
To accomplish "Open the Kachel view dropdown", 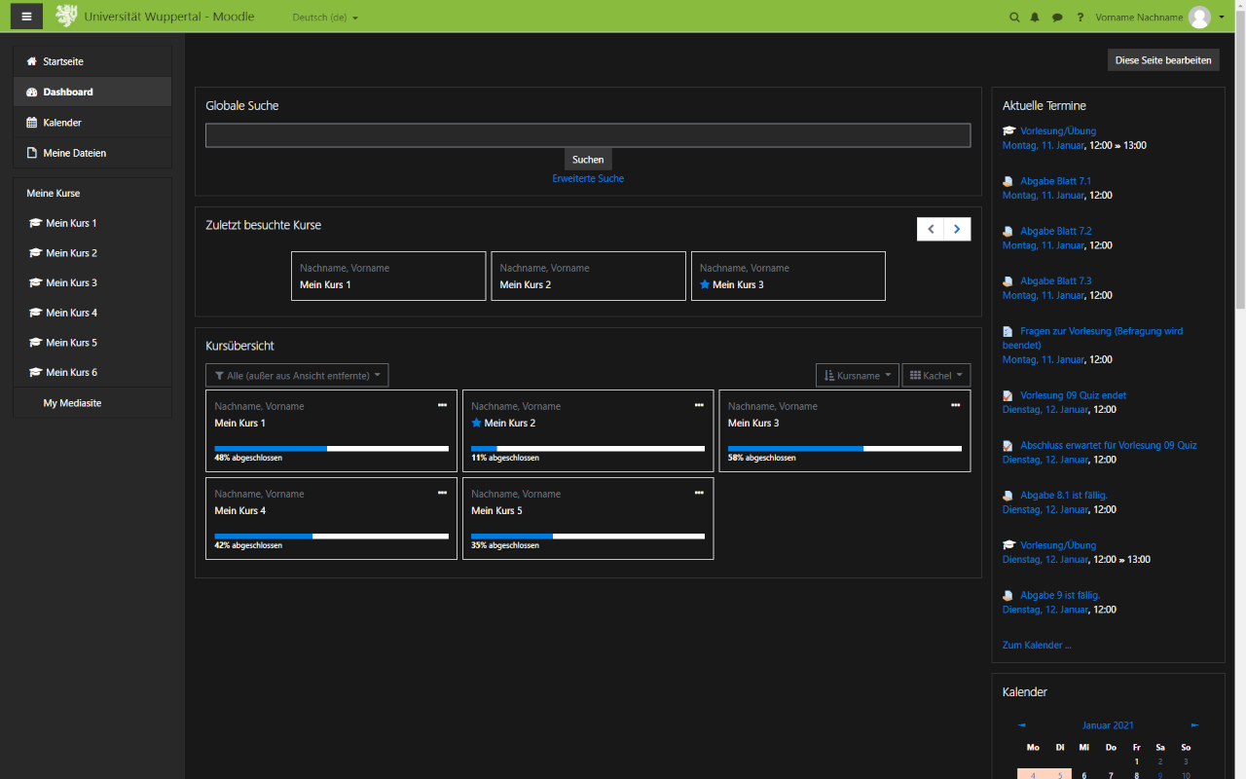I will click(x=935, y=375).
